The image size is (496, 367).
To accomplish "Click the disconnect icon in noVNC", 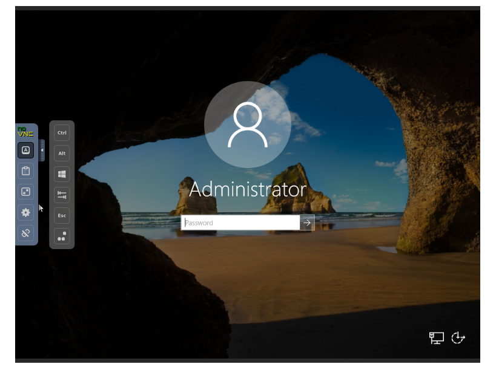I will pos(25,233).
